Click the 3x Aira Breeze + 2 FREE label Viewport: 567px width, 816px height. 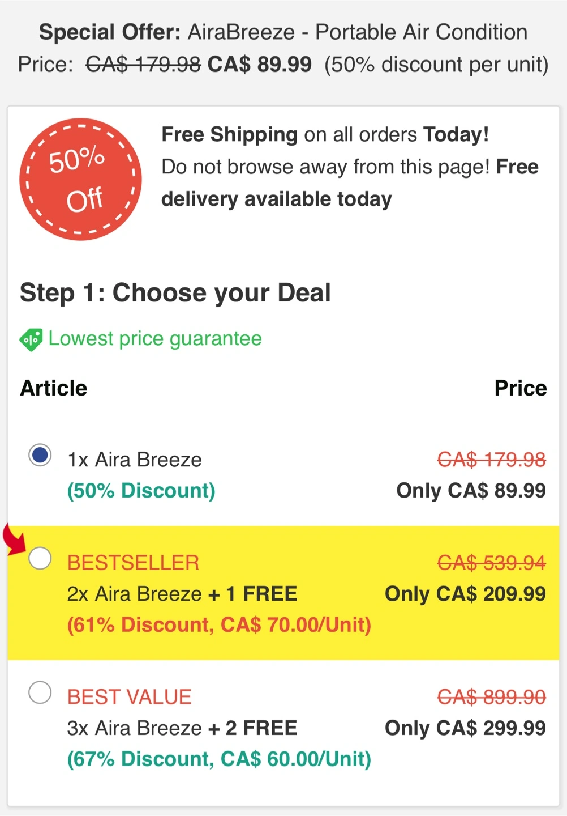tap(182, 728)
